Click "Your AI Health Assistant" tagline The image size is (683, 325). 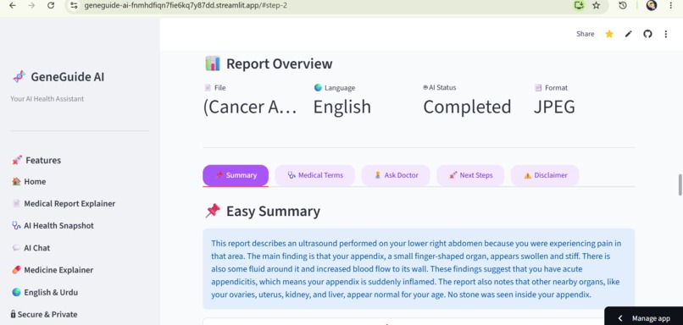47,99
